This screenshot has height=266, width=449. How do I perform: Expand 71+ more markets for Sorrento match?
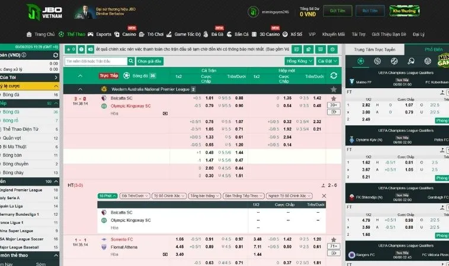pos(333,246)
